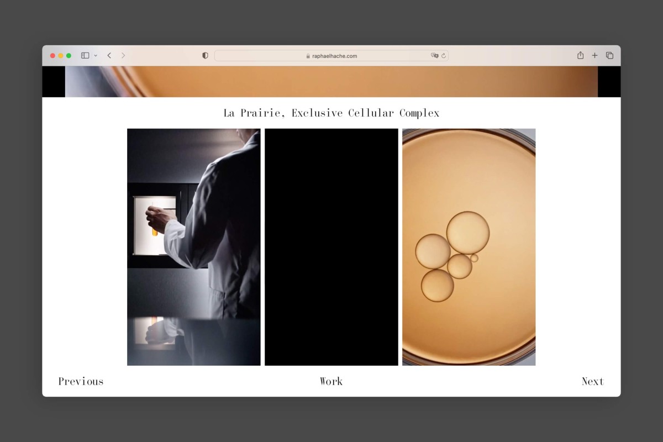Enter full screen with the green button
663x442 pixels.
coord(69,56)
